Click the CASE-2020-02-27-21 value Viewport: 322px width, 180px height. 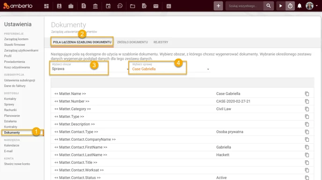click(233, 101)
